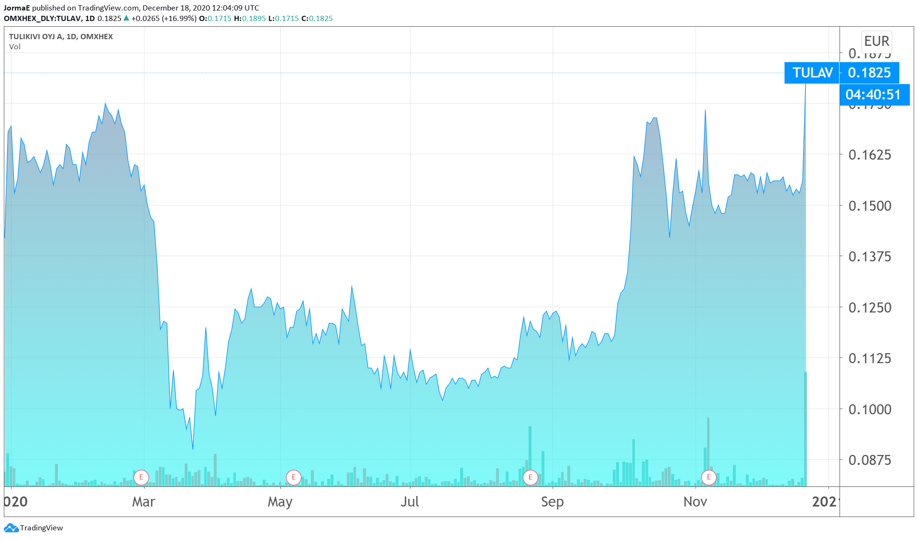Viewport: 918px width, 539px height.
Task: Click the TradingView cloud logo icon
Action: (x=11, y=528)
